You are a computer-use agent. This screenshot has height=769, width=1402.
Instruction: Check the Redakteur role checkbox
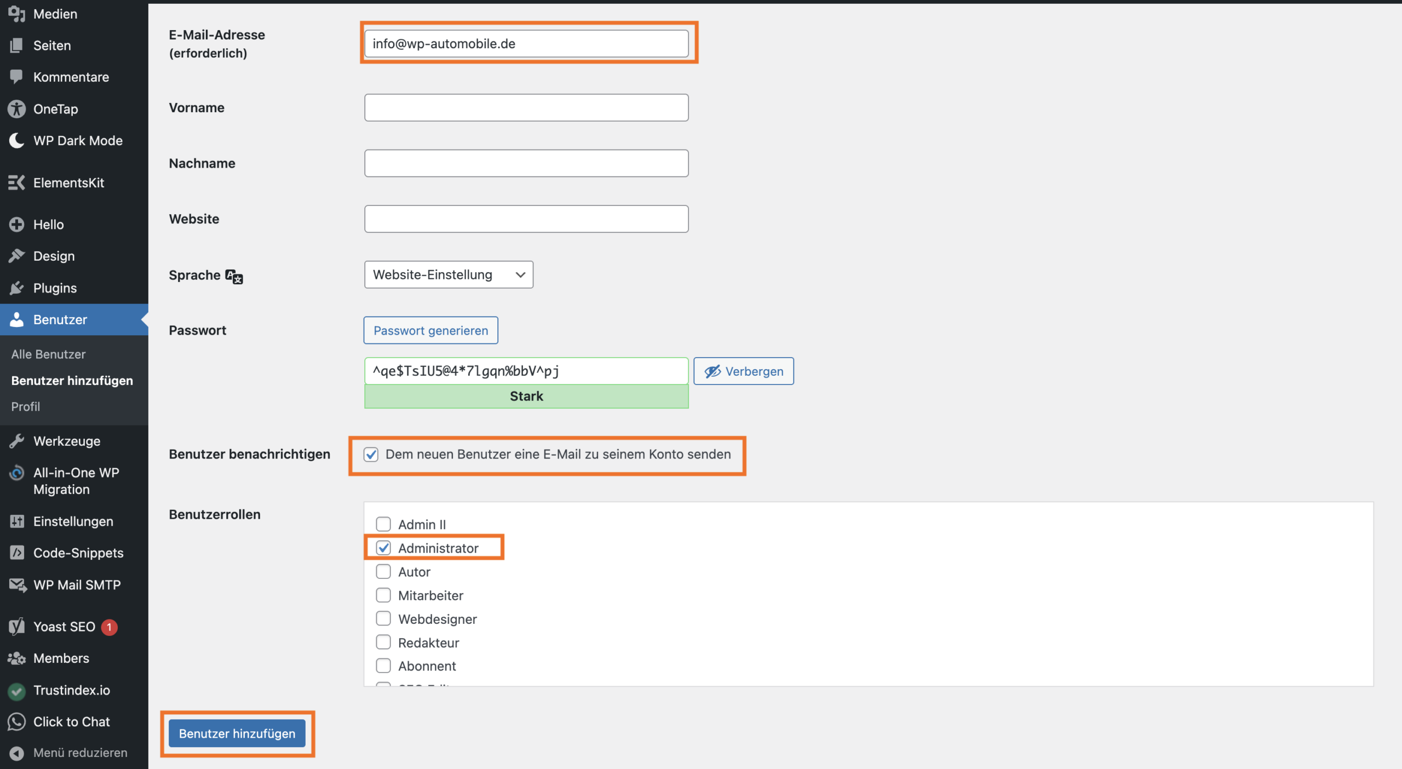coord(383,642)
